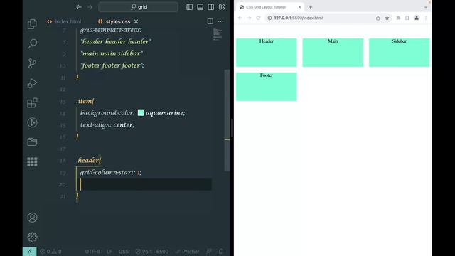Open the folder icon in the activity bar
This screenshot has width=455, height=256.
coord(32,142)
